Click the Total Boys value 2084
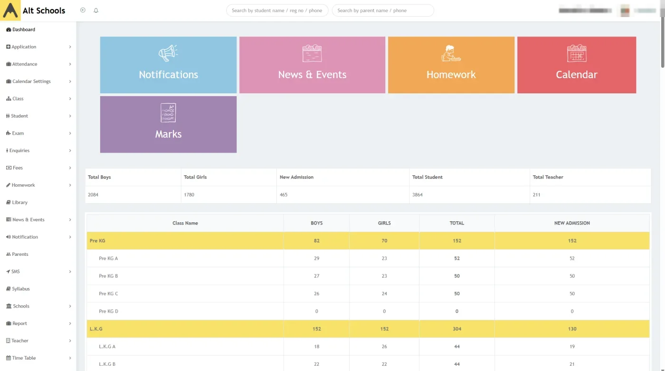 point(93,195)
